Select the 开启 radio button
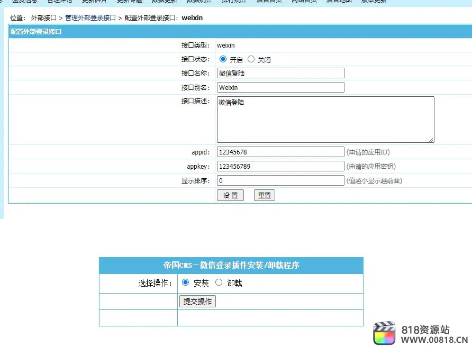The height and width of the screenshot is (347, 472). [223, 59]
